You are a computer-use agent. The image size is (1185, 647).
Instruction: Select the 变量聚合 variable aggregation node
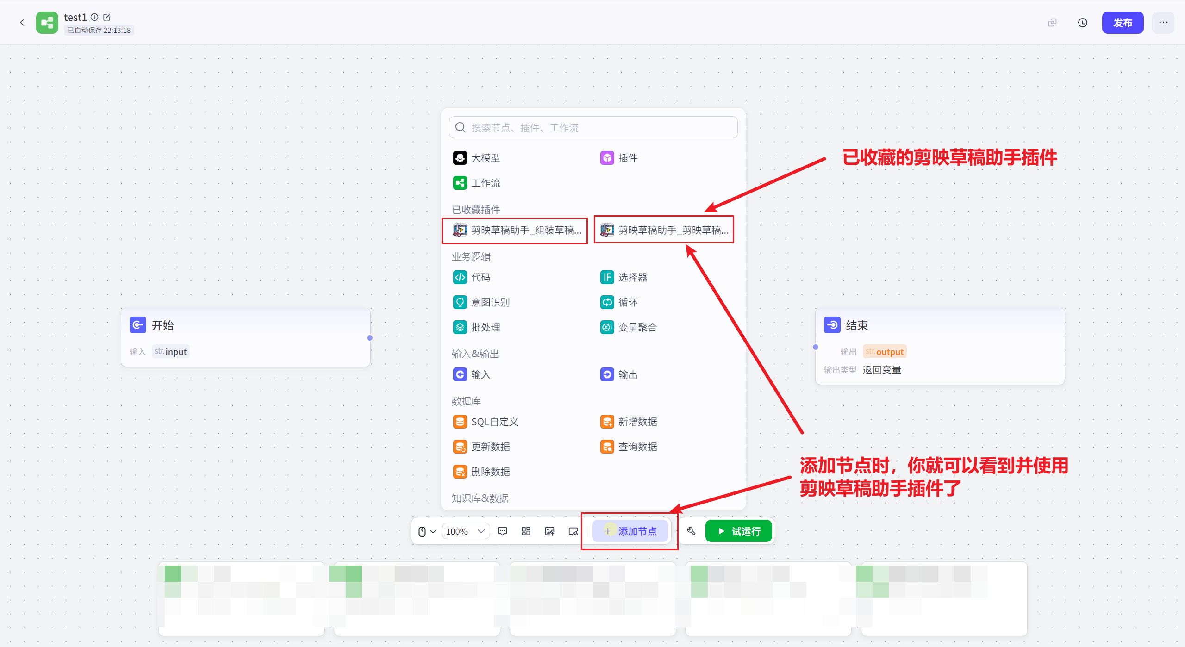point(637,327)
